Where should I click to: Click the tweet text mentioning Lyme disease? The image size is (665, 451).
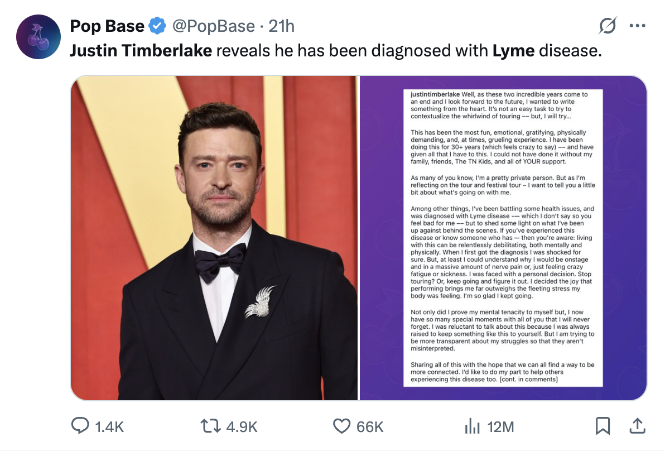click(336, 51)
